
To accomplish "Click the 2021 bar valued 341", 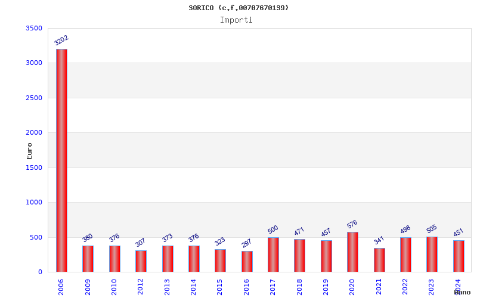I will click(379, 260).
